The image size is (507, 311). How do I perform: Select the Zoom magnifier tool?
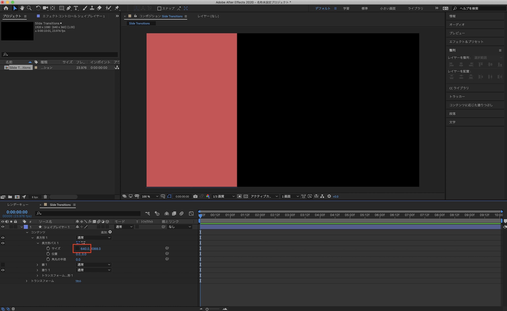coord(29,8)
